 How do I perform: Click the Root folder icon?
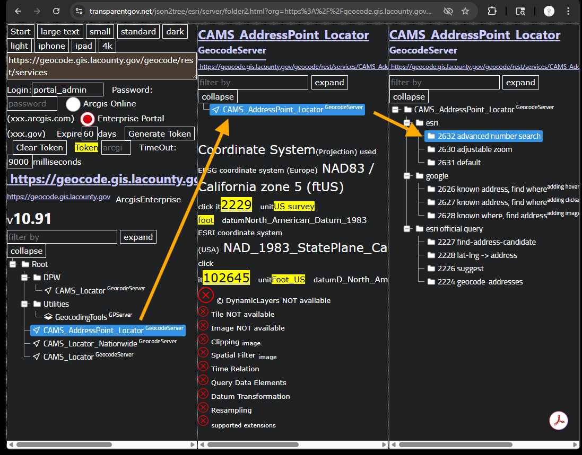[x=25, y=264]
